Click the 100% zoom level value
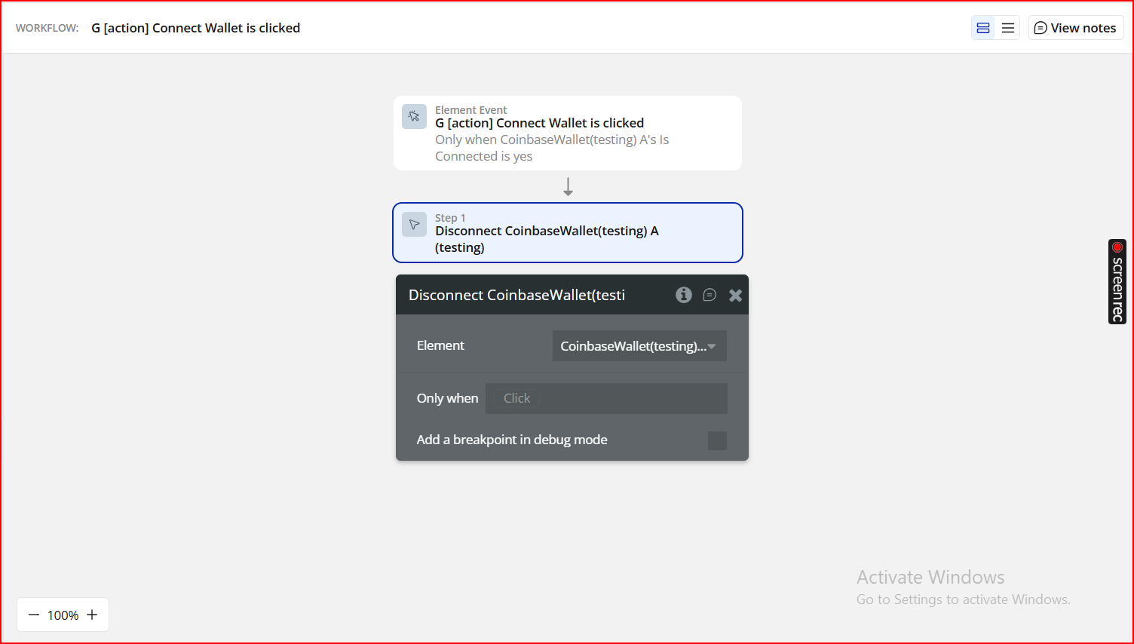Screen dimensions: 1134x644 [x=63, y=615]
